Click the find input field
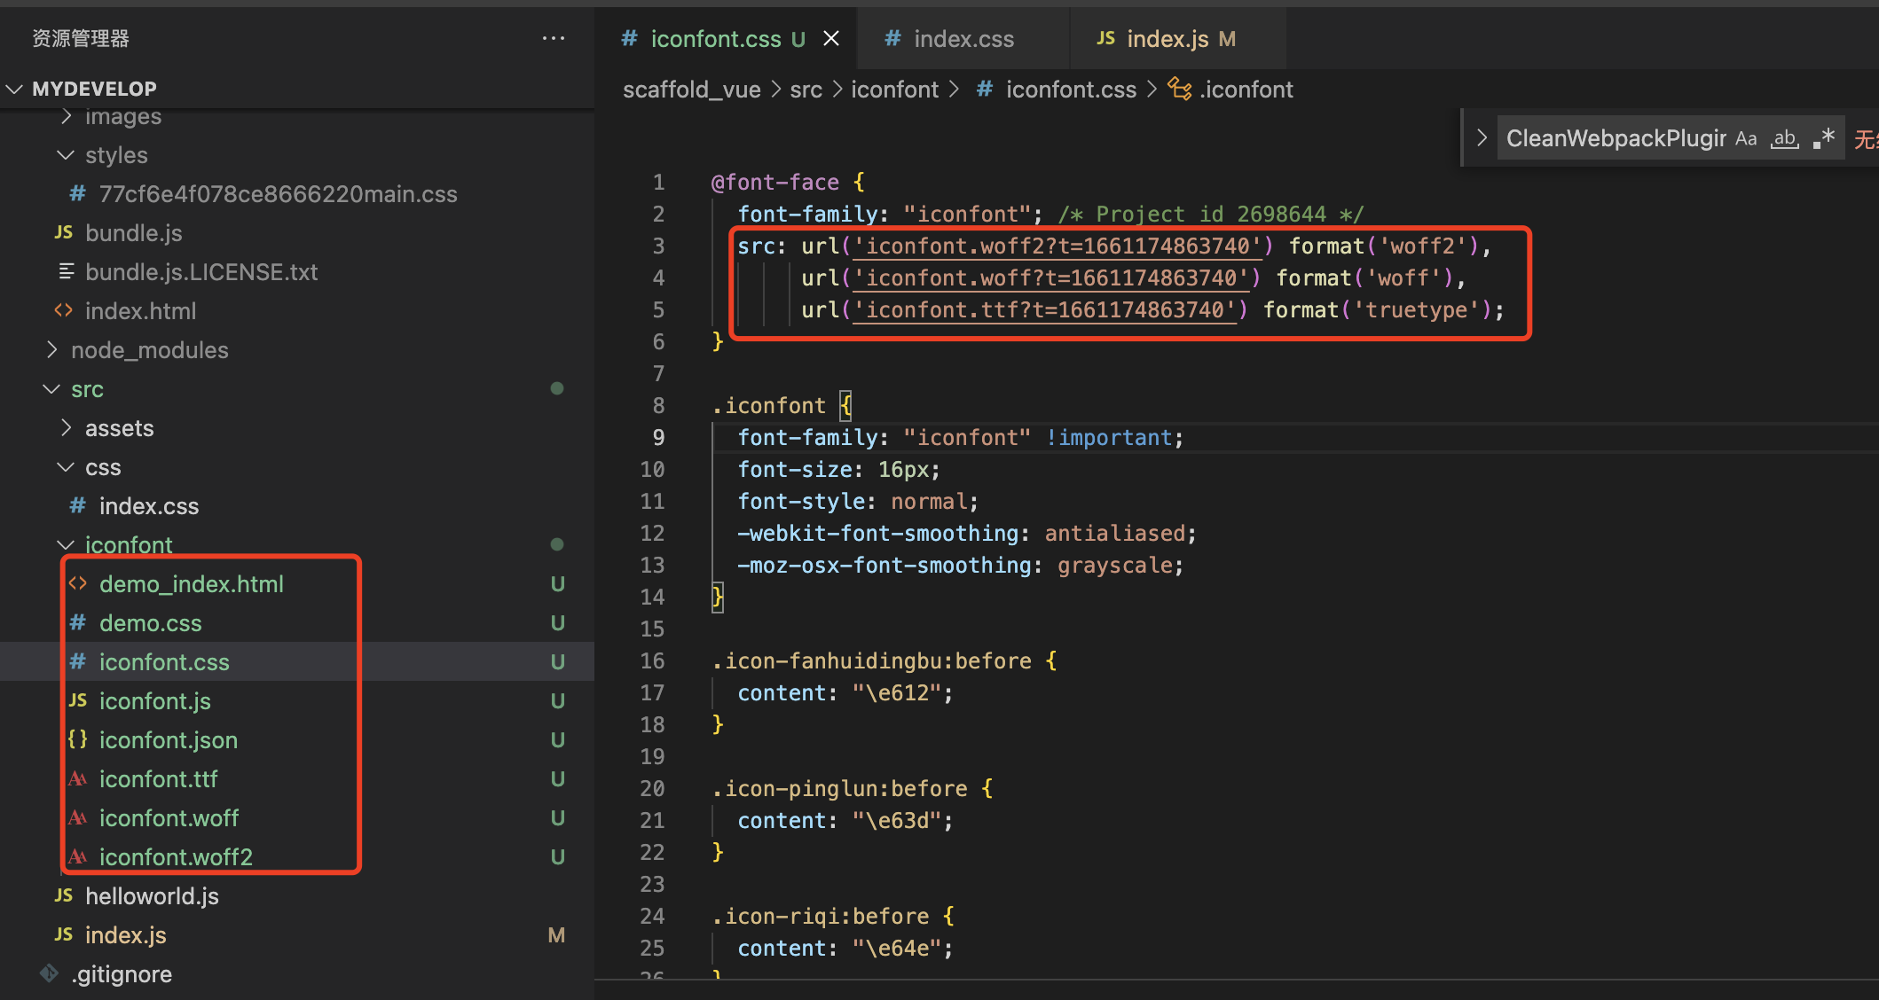Screen dimensions: 1879x1000 (1615, 138)
